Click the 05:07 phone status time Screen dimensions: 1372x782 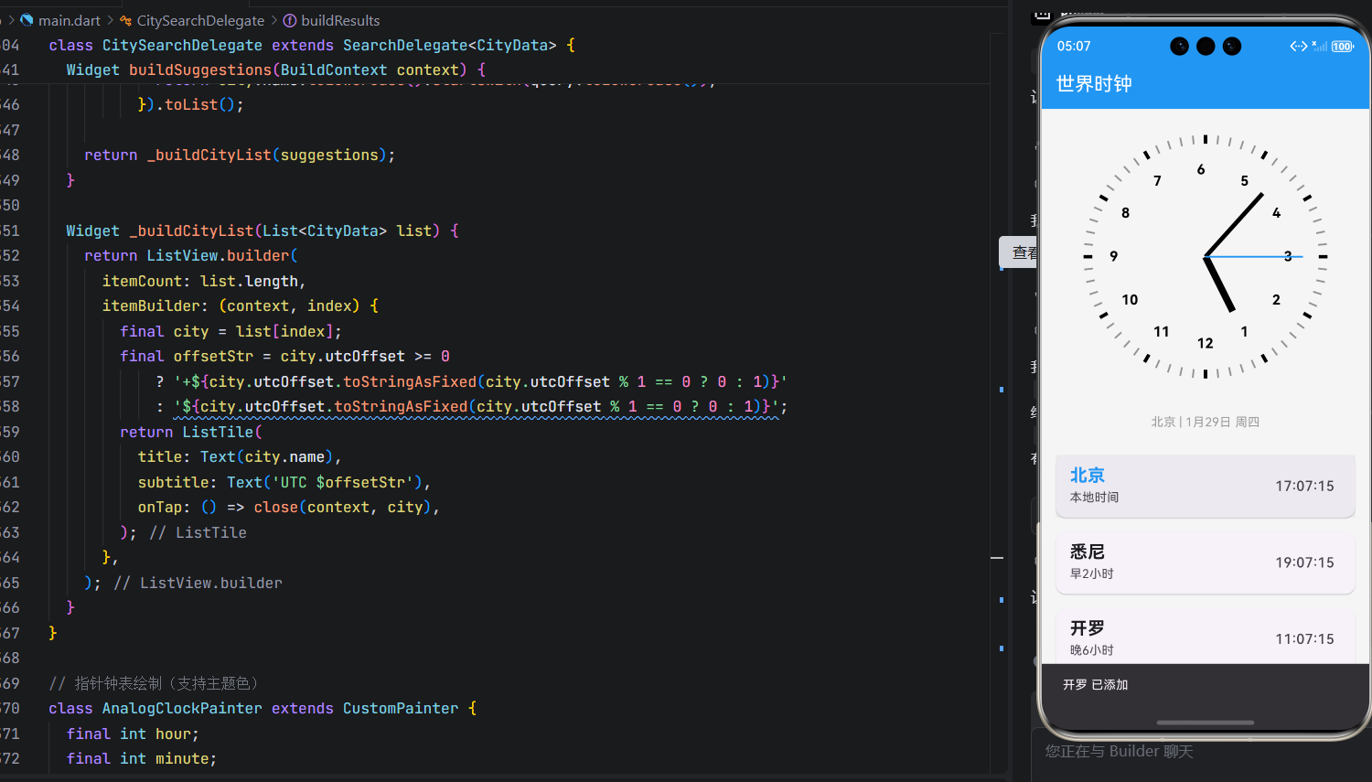point(1074,47)
